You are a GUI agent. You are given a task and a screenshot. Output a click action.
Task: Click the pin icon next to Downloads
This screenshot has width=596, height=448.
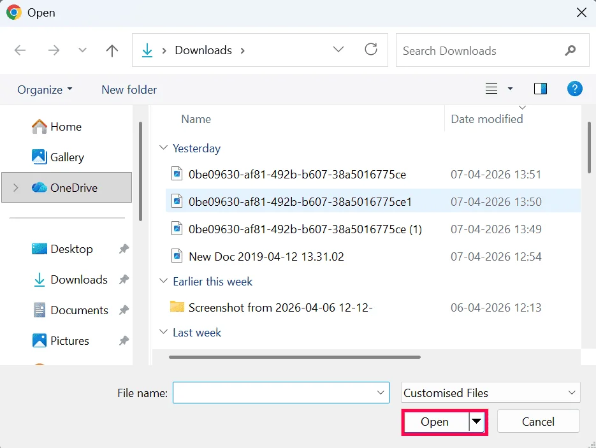(x=124, y=280)
